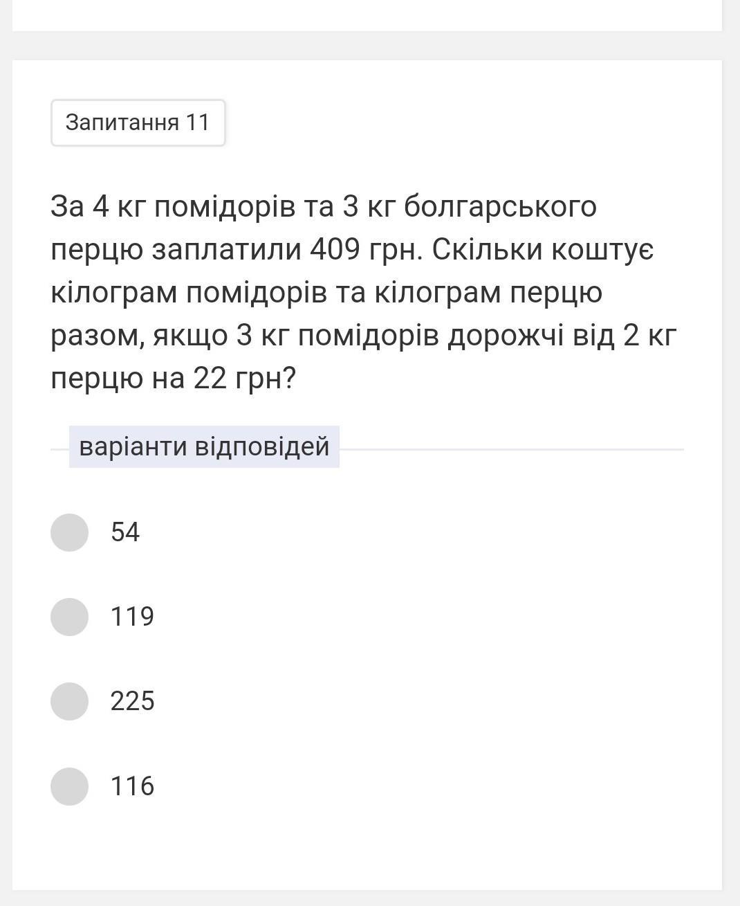Choose the radio circle next to 119
Viewport: 740px width, 906px height.
69,617
